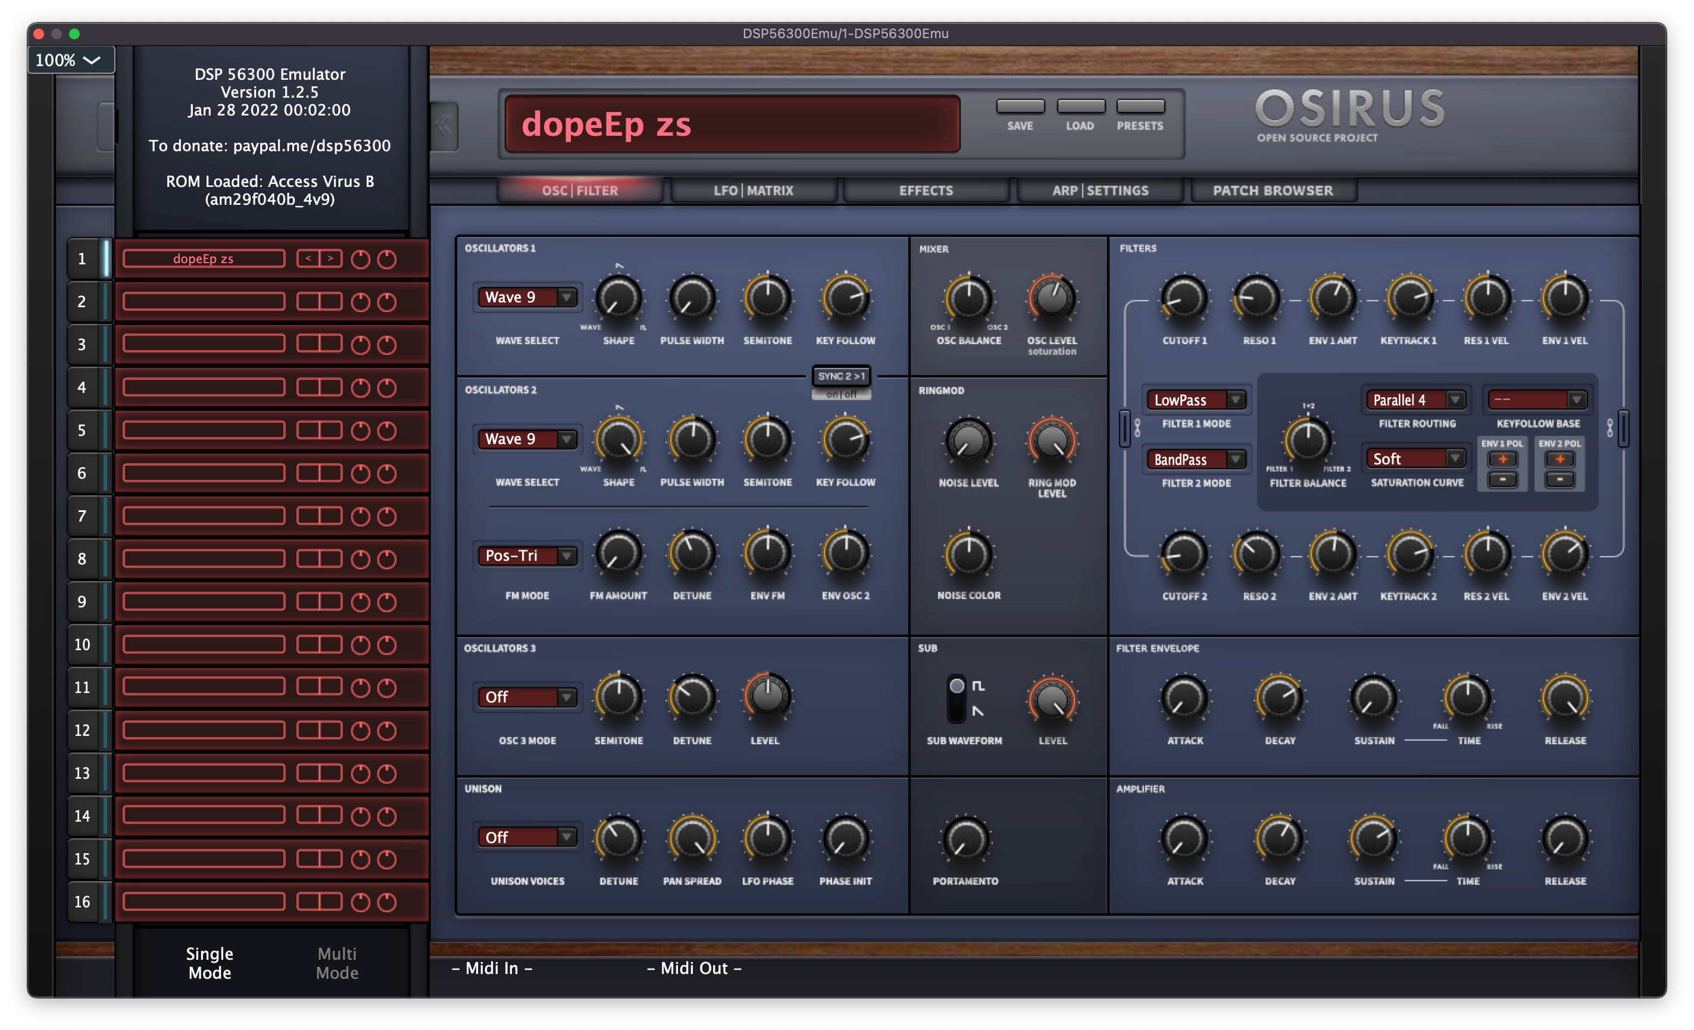Switch to Multi Mode
This screenshot has width=1694, height=1030.
(x=336, y=963)
